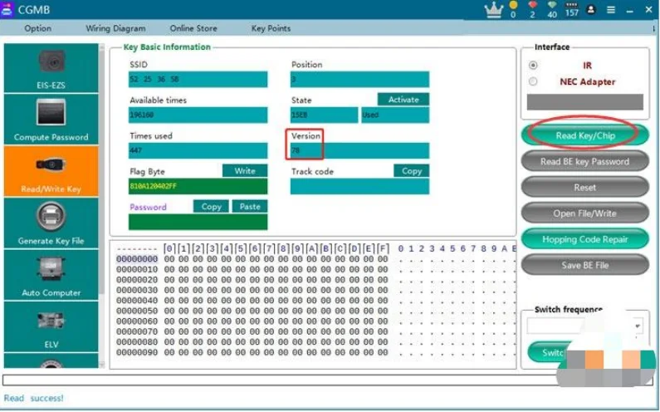This screenshot has height=412, width=660.
Task: Click the CGMB app logo
Action: [x=7, y=9]
